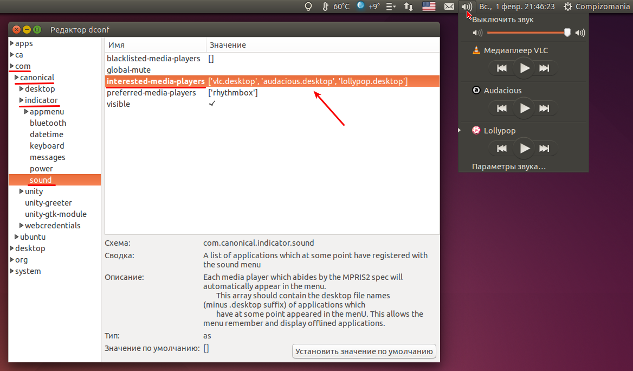
Task: Sort by the Значение column header
Action: coord(322,45)
